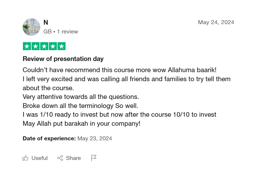The image size is (256, 174).
Task: Click the line mentioning Allahuma baarik
Action: 120,70
